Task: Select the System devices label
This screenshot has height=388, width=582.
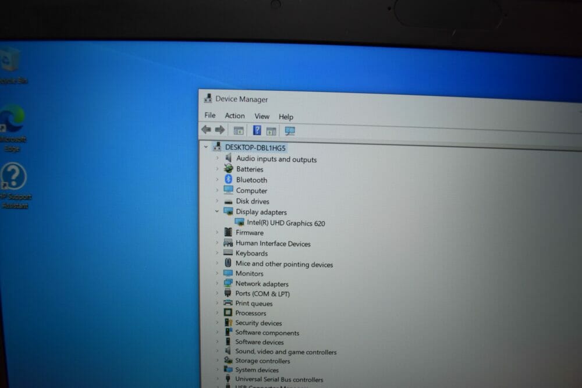Action: (257, 370)
